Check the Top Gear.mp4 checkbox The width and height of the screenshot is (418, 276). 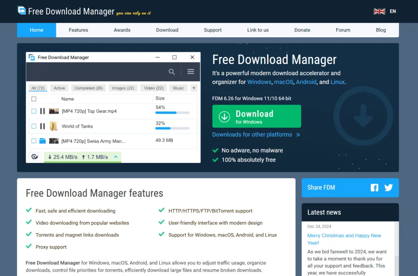point(34,111)
